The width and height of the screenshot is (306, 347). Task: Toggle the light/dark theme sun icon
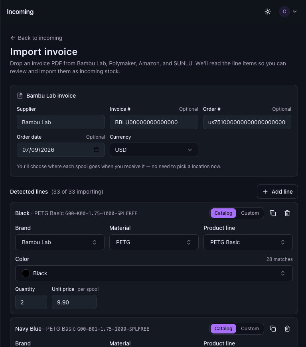click(x=268, y=12)
